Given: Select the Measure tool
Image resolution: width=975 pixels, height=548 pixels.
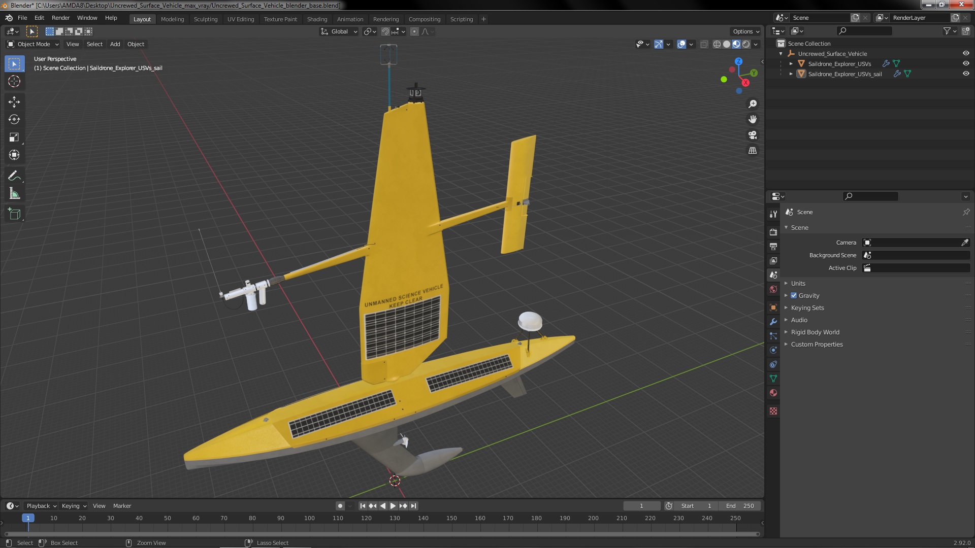Looking at the screenshot, I should coord(14,193).
